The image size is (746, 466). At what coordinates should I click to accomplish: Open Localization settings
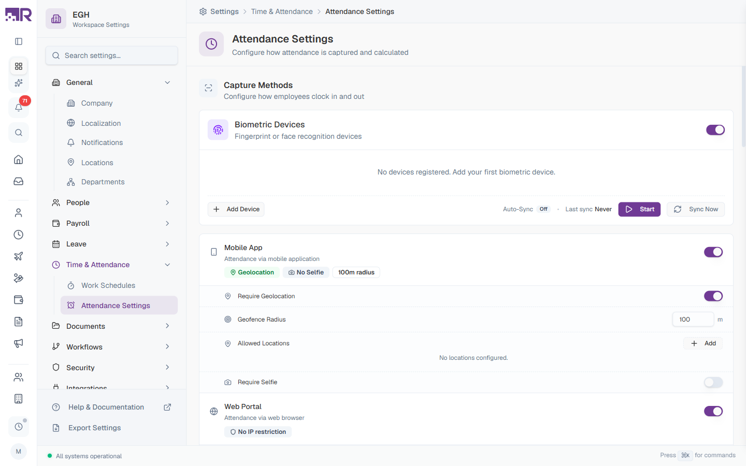click(119, 123)
